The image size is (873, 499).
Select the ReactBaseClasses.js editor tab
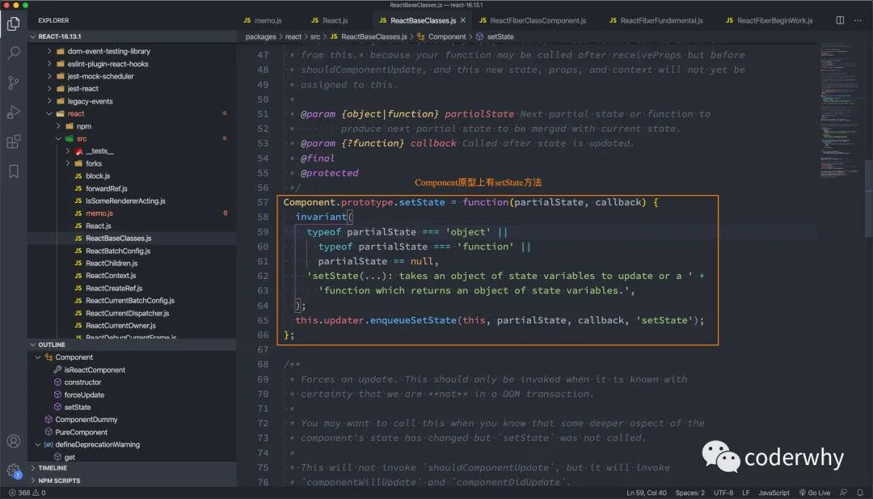point(423,20)
